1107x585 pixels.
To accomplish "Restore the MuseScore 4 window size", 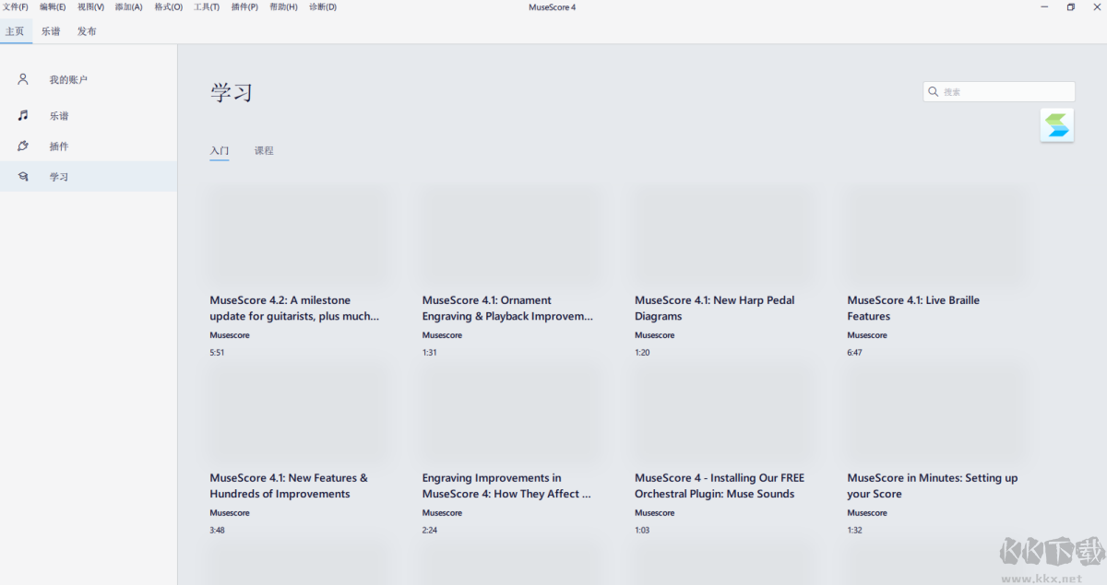I will (x=1071, y=7).
